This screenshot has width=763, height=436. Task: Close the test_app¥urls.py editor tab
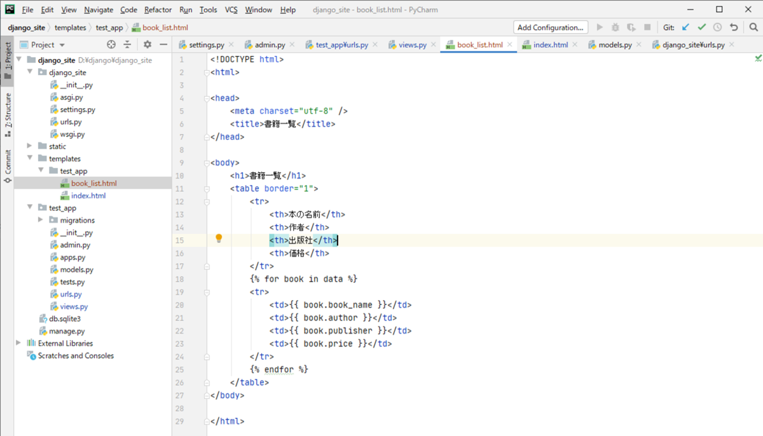click(x=375, y=44)
